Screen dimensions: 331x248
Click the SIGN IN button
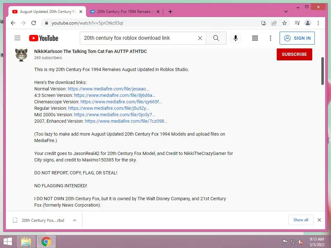click(x=297, y=38)
